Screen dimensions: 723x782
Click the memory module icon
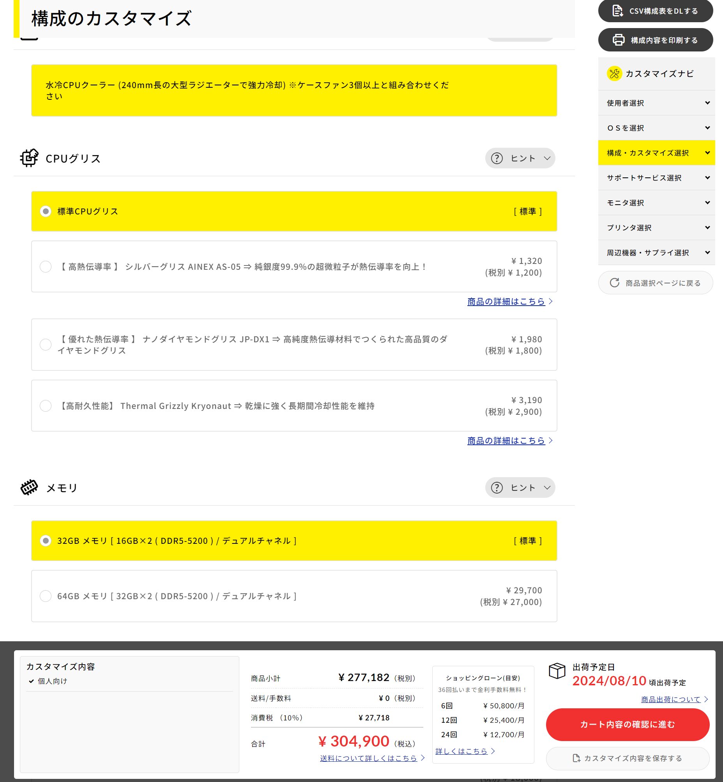pyautogui.click(x=29, y=487)
